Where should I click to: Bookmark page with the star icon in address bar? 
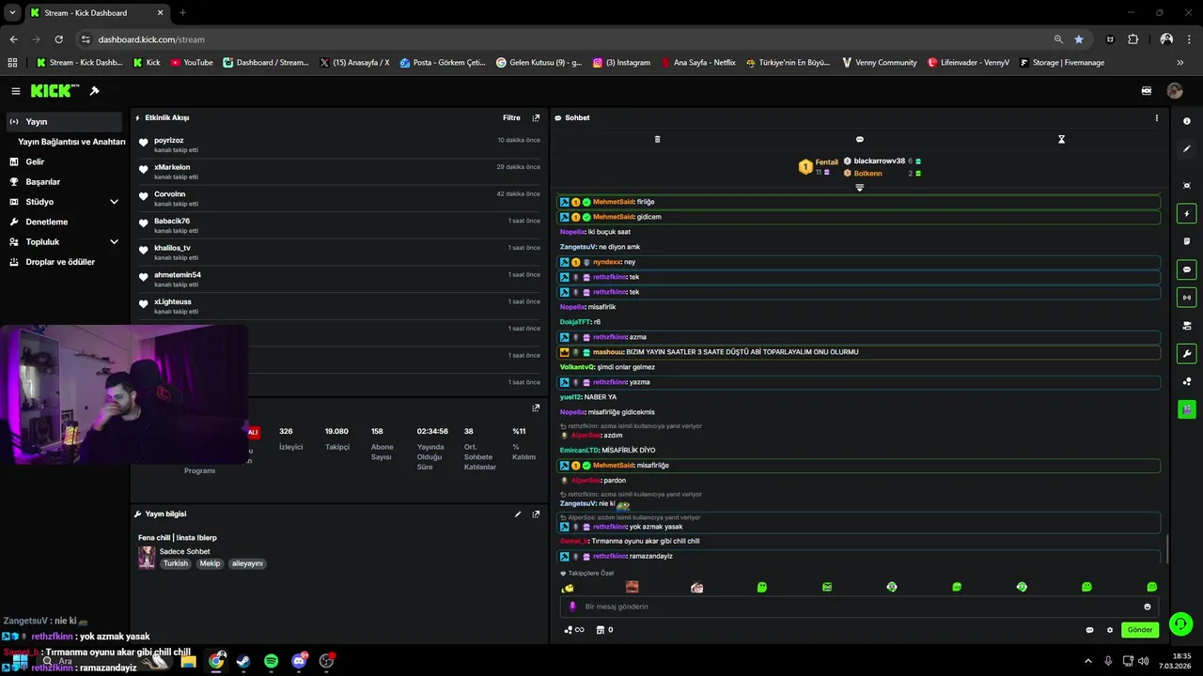(1079, 39)
